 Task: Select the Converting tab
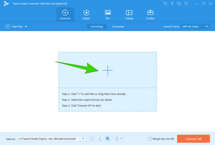click(97, 26)
